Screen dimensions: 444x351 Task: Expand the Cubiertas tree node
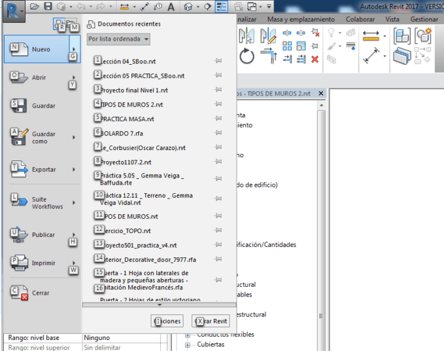(x=188, y=345)
